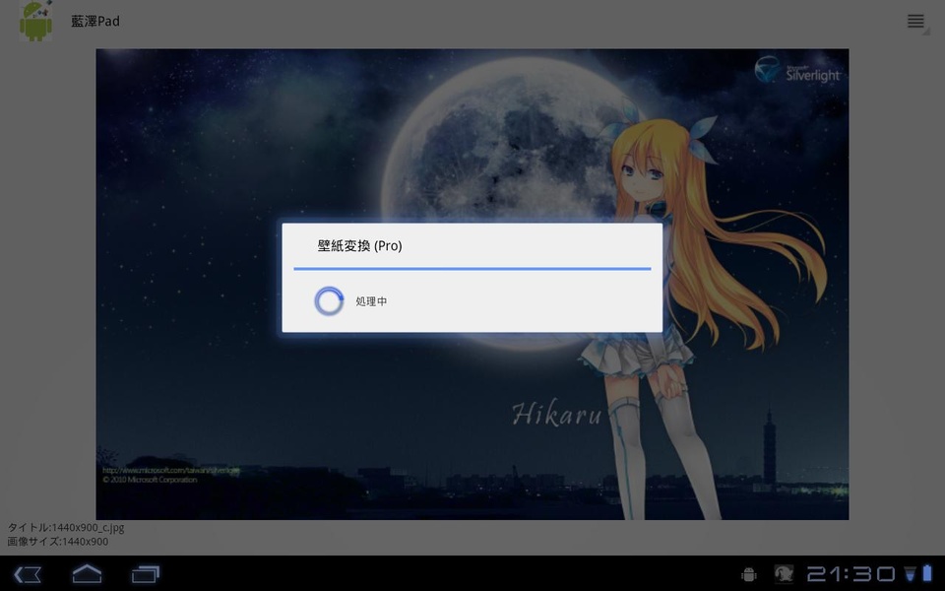Viewport: 945px width, 591px height.
Task: Tap the signal strength indicator
Action: point(910,573)
